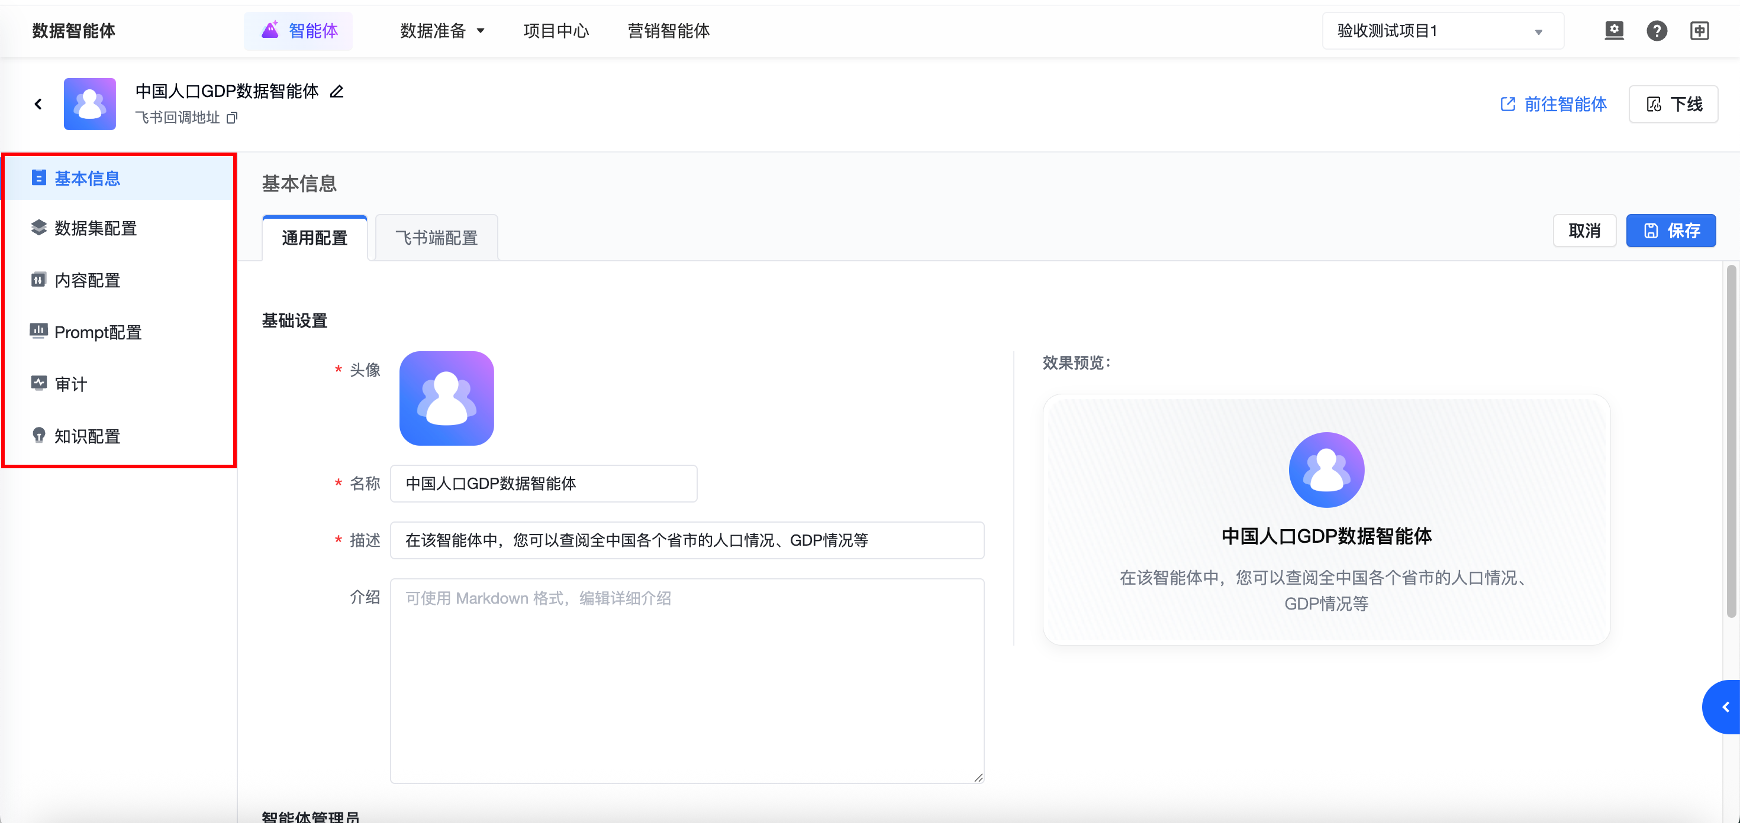Click the avatar image under 头像
The width and height of the screenshot is (1740, 823).
446,398
